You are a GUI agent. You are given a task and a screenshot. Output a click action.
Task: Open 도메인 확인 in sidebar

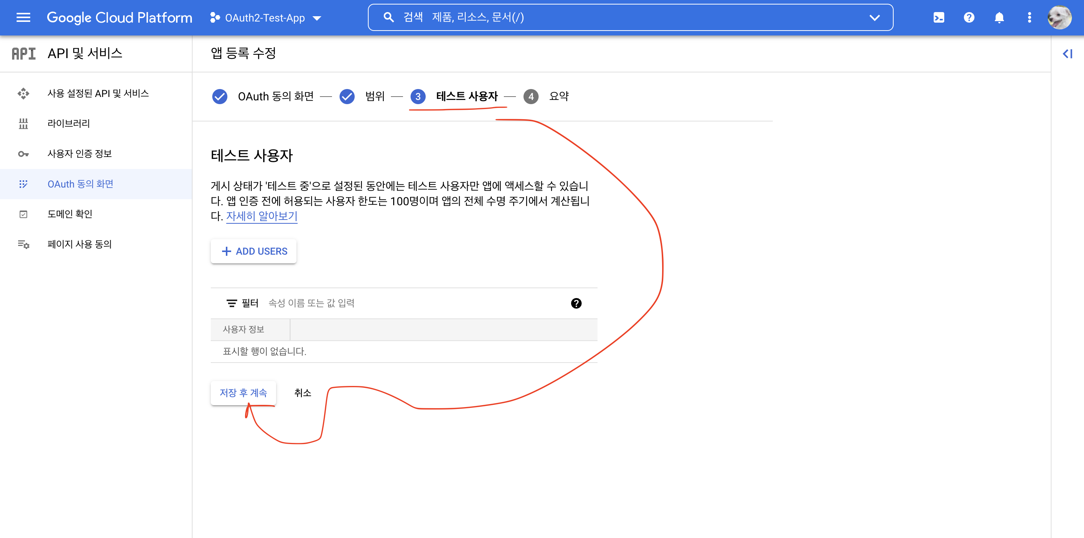pyautogui.click(x=69, y=214)
